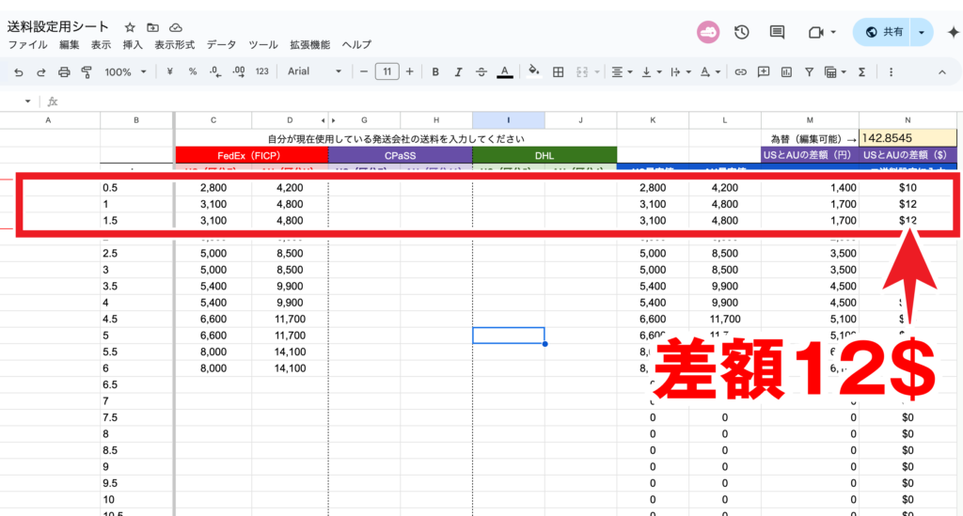This screenshot has width=963, height=516.
Task: Star the 送料設定用シート document
Action: [130, 27]
